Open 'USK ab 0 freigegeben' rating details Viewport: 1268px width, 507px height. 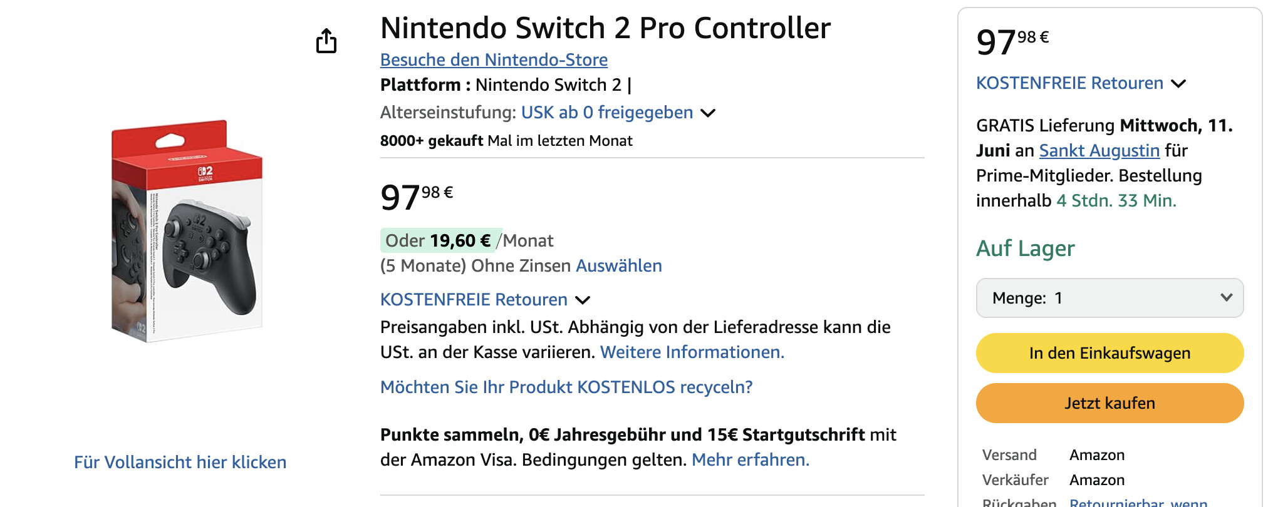[606, 113]
